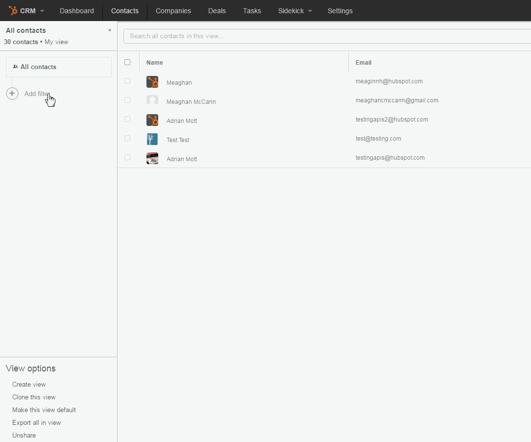Screen dimensions: 531x442
Task: Click the HubSpot sprocket logo icon
Action: (13, 10)
